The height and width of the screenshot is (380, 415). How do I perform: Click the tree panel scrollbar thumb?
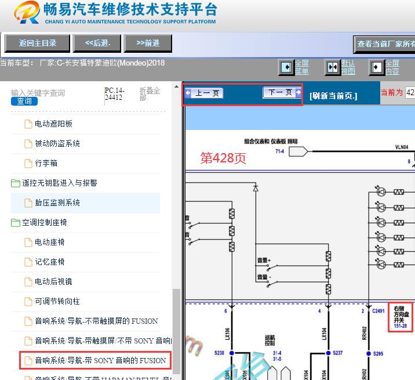[176, 331]
